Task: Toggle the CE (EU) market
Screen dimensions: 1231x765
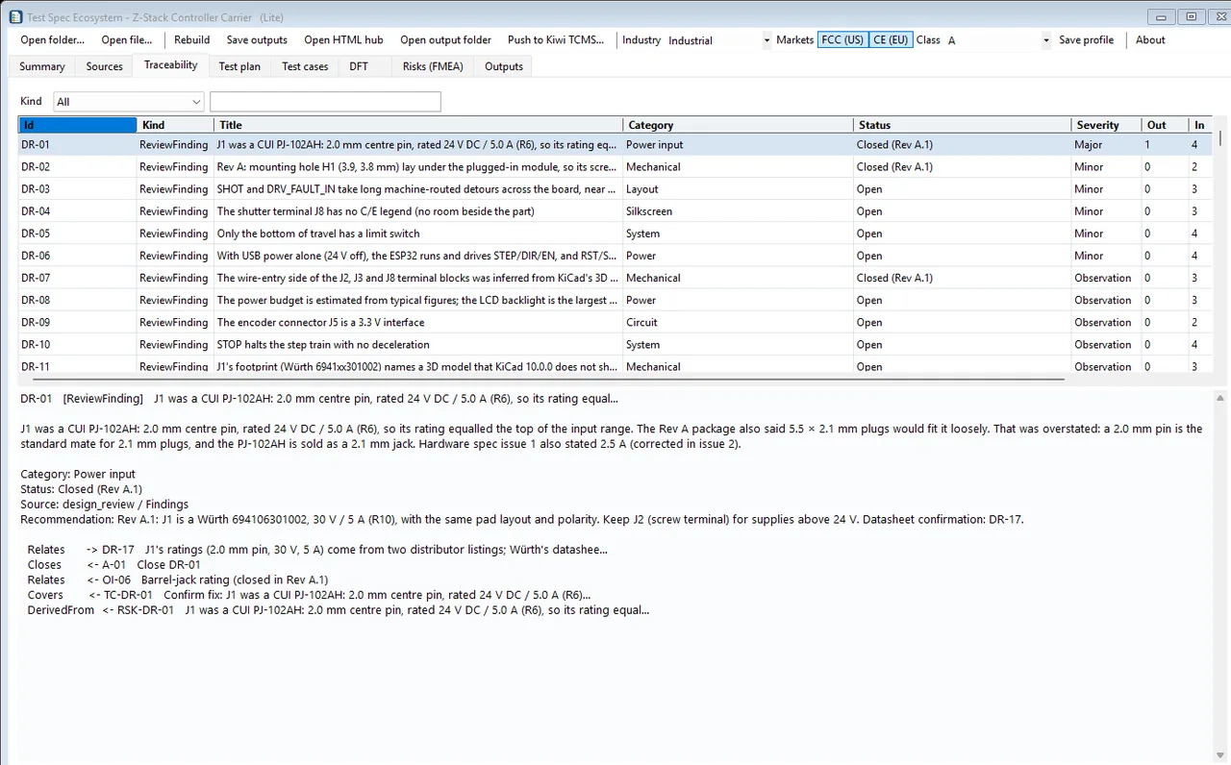Action: tap(891, 40)
